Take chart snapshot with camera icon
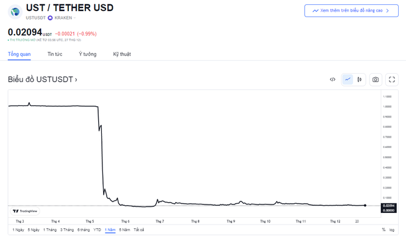This screenshot has width=406, height=241. tap(376, 79)
